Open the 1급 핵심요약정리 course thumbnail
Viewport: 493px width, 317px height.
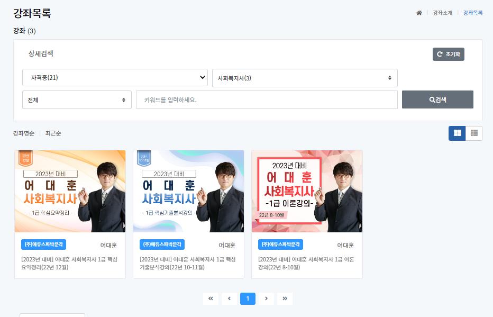point(70,191)
